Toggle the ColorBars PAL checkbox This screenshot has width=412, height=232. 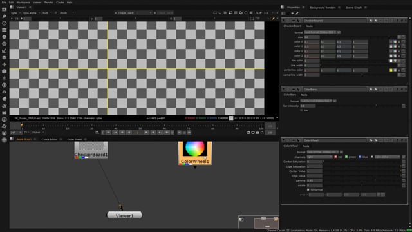301,110
